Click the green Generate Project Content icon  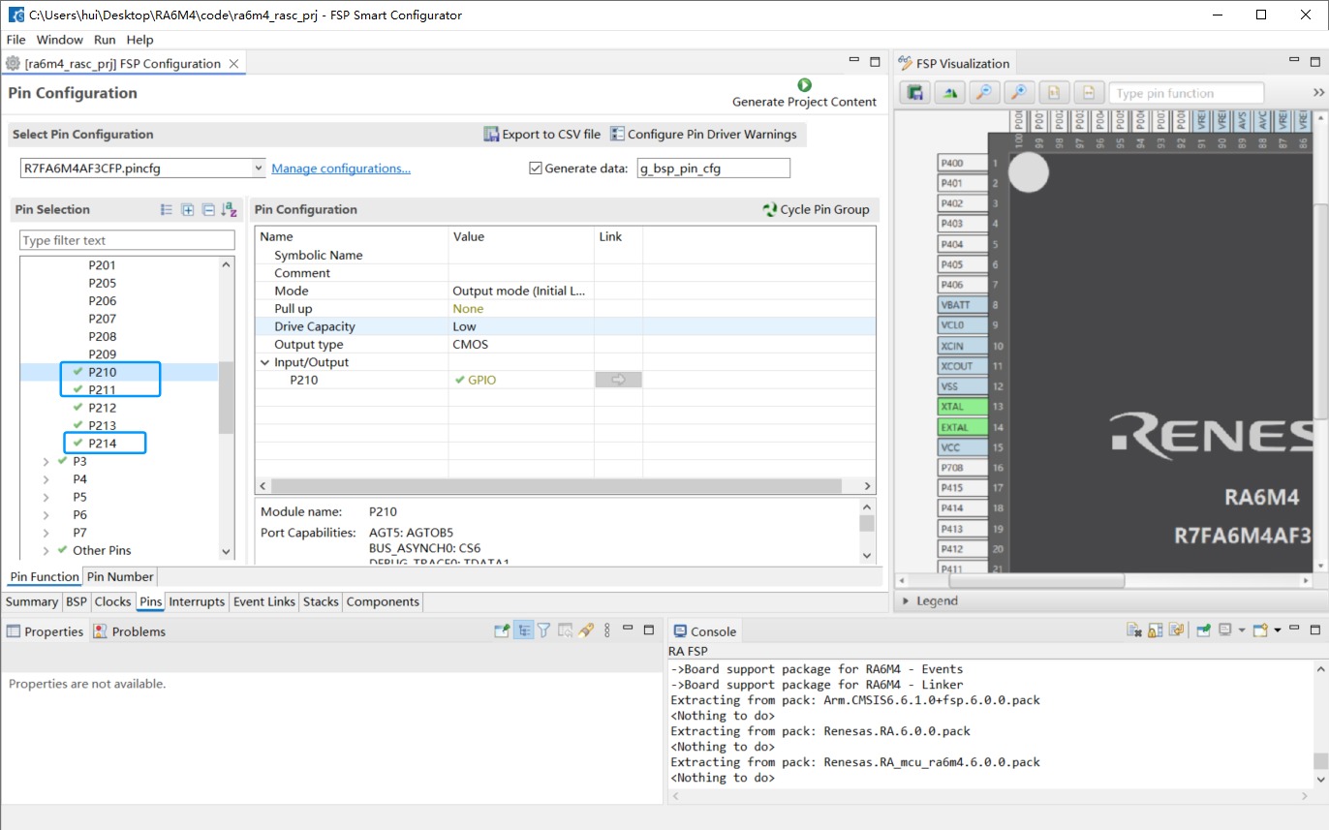(x=804, y=85)
